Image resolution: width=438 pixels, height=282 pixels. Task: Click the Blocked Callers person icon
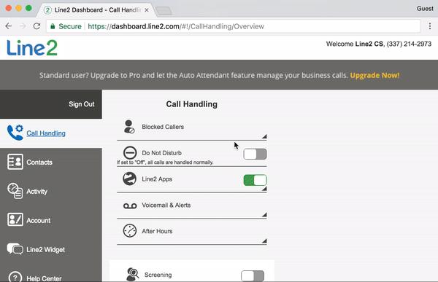click(x=129, y=127)
